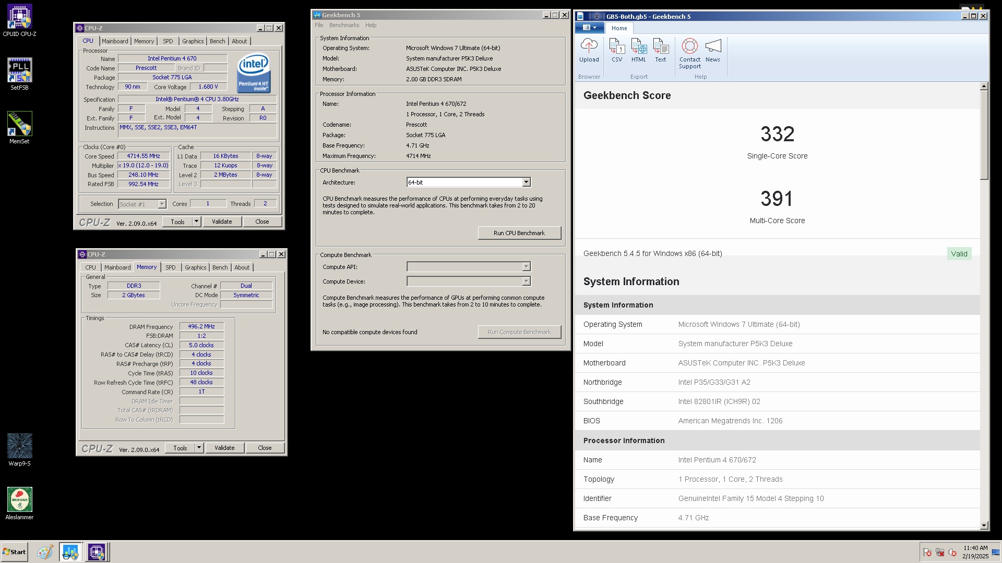
Task: Click Tools button in top CPU-Z window
Action: (177, 222)
